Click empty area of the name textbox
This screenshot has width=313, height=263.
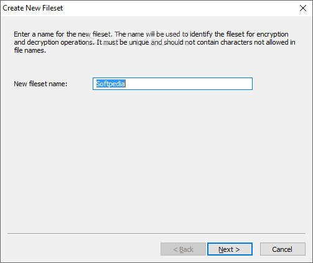[x=189, y=84]
